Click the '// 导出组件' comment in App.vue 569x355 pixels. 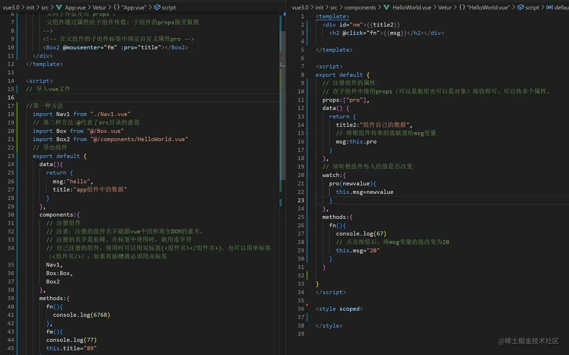coord(50,148)
